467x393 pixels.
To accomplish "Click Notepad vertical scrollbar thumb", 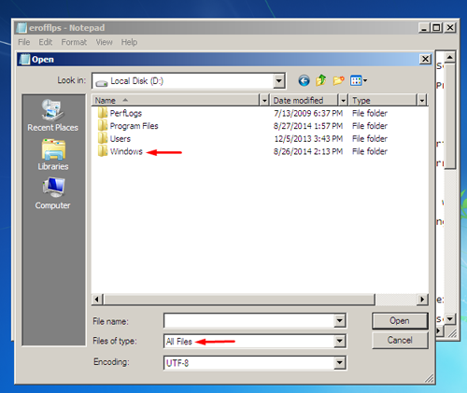I will [x=450, y=116].
